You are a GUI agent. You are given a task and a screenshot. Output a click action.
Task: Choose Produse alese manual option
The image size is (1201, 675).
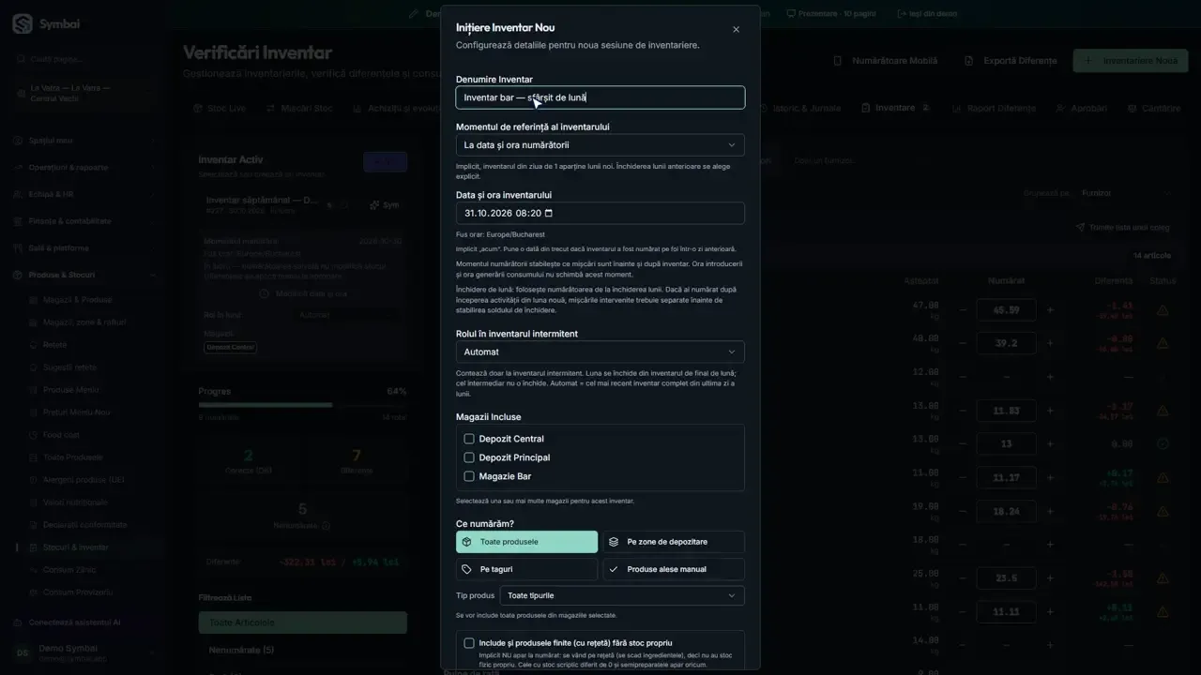(674, 569)
